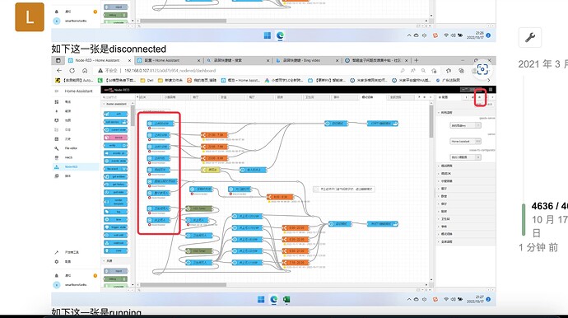
Task: Click the canvas horizontal scrollbar
Action: (x=184, y=285)
